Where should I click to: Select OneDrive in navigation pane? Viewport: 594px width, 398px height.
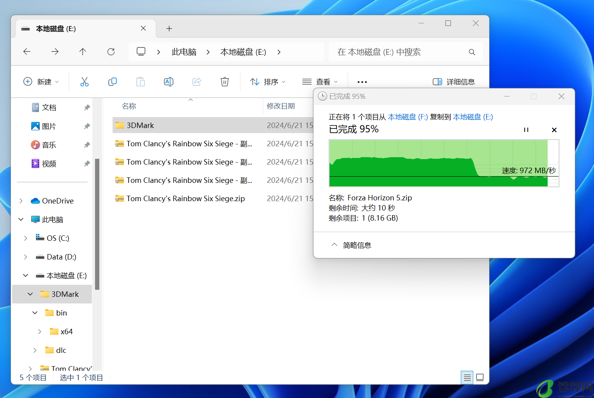click(x=52, y=201)
